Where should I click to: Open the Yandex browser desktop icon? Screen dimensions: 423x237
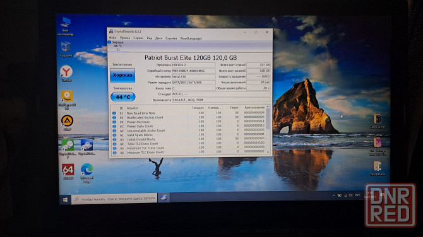point(66,73)
